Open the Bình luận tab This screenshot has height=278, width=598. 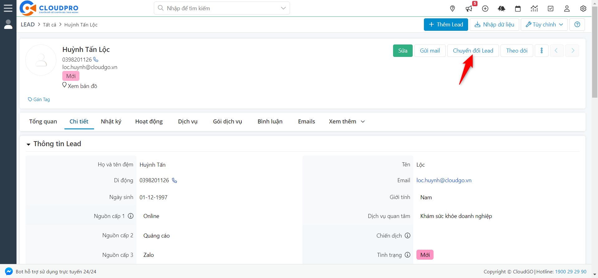click(x=270, y=122)
